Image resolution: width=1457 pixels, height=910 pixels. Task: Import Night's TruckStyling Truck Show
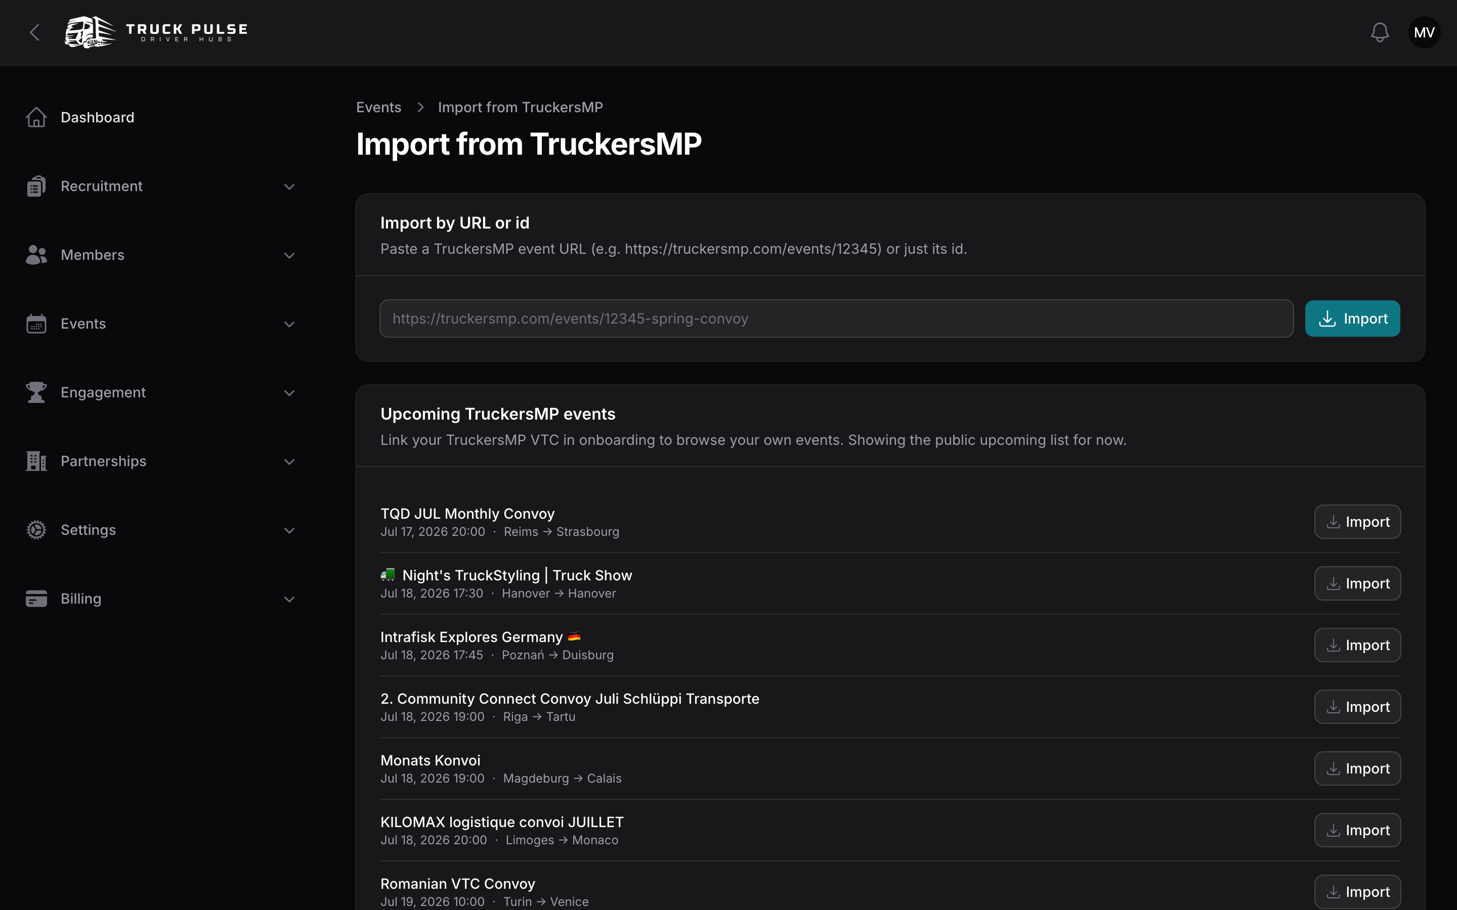pyautogui.click(x=1357, y=583)
